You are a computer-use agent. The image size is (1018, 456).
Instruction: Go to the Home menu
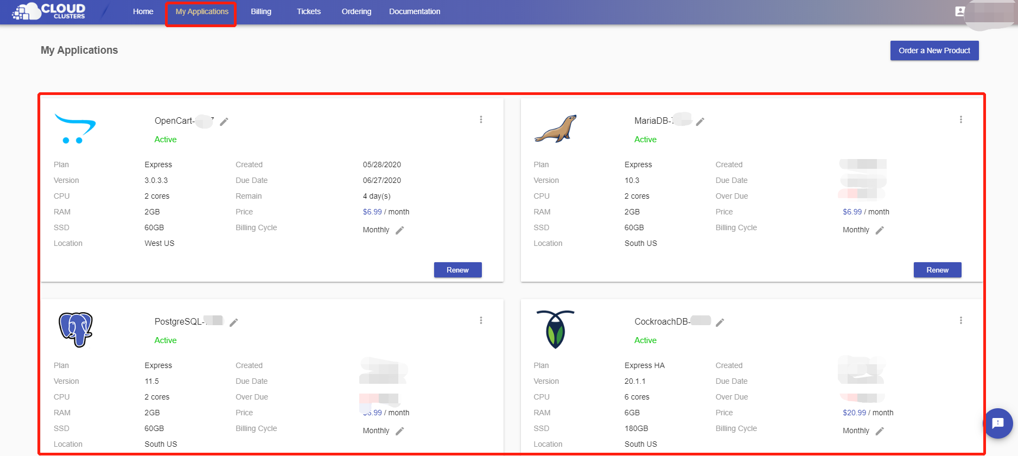click(x=143, y=11)
